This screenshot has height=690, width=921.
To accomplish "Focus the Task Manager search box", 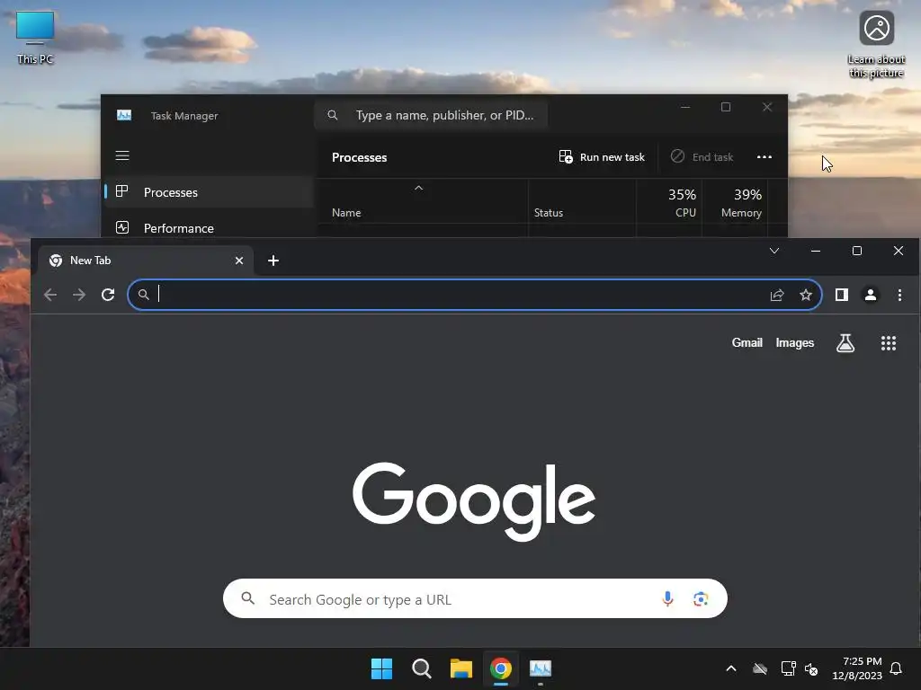I will (x=431, y=115).
